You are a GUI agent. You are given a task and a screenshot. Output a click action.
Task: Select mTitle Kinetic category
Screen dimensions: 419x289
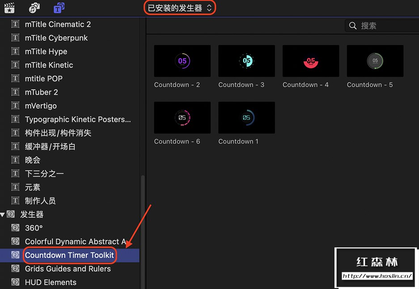click(49, 65)
